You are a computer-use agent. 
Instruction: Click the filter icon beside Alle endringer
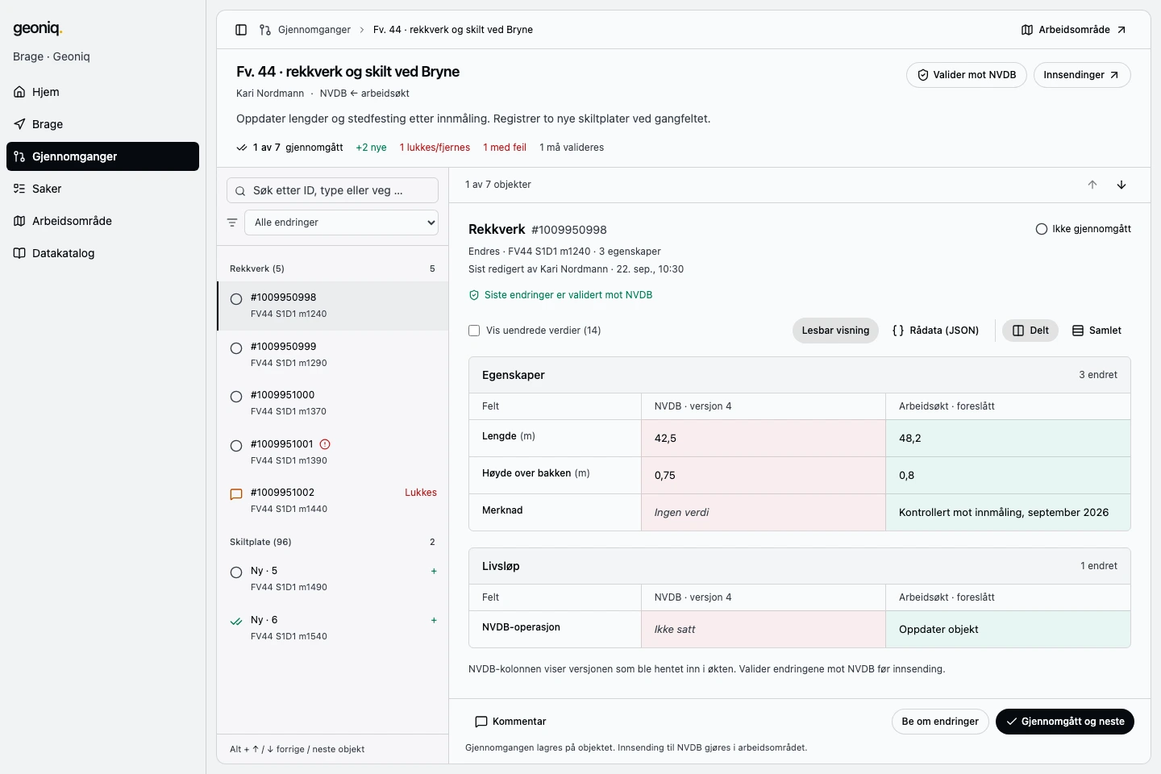232,223
